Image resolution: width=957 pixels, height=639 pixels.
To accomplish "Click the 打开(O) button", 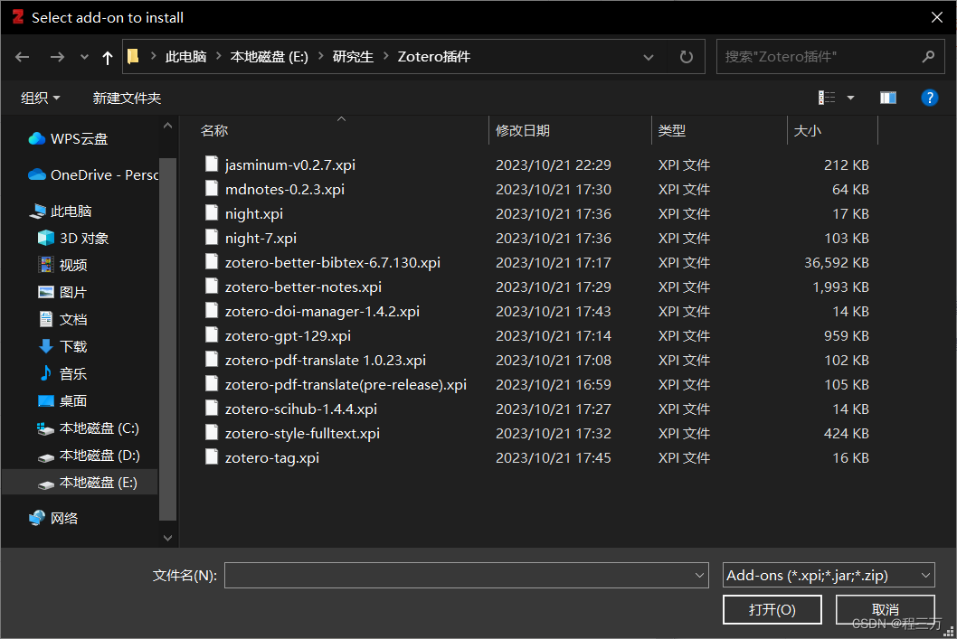I will (772, 610).
